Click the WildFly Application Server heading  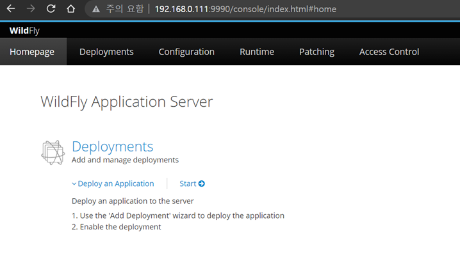[x=127, y=102]
